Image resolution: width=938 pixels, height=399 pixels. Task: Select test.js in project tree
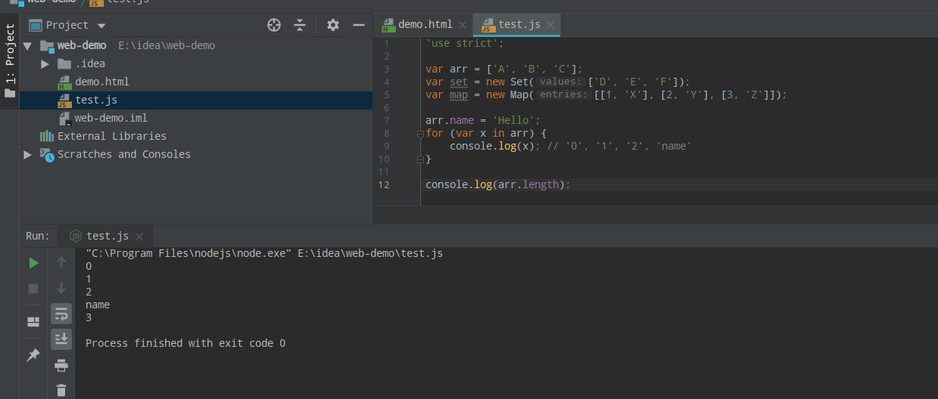click(96, 100)
